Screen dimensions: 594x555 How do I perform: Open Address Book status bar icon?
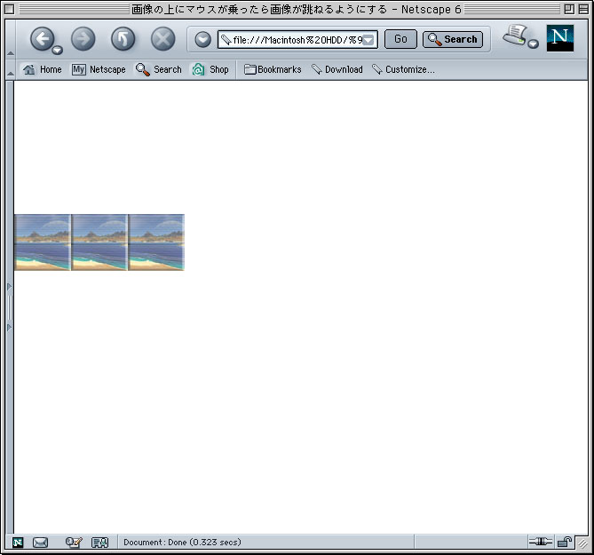click(100, 543)
